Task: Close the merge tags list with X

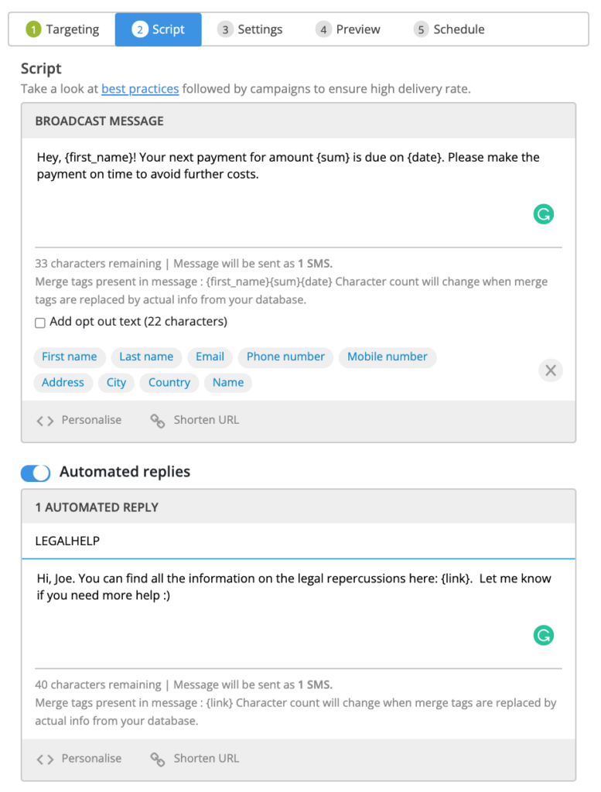Action: pyautogui.click(x=551, y=370)
